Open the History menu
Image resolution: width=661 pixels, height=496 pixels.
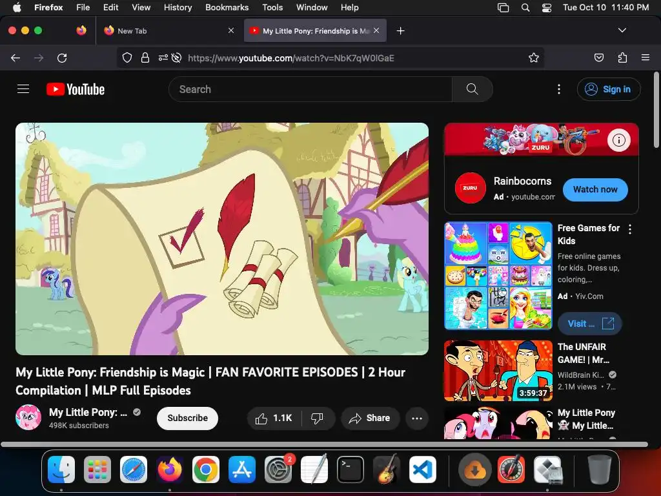(178, 7)
